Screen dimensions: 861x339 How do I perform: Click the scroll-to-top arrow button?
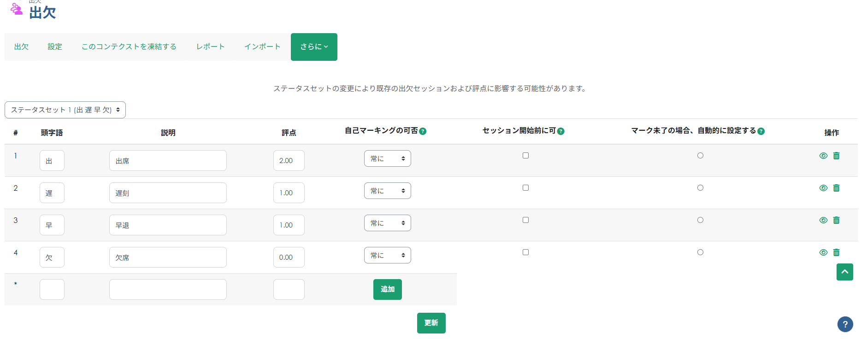click(x=844, y=272)
